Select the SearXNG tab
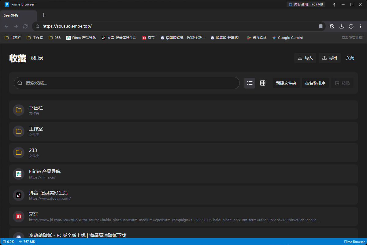 click(18, 15)
